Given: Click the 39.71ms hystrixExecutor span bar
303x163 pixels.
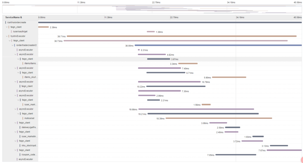Looking at the screenshot, I should pyautogui.click(x=182, y=36).
